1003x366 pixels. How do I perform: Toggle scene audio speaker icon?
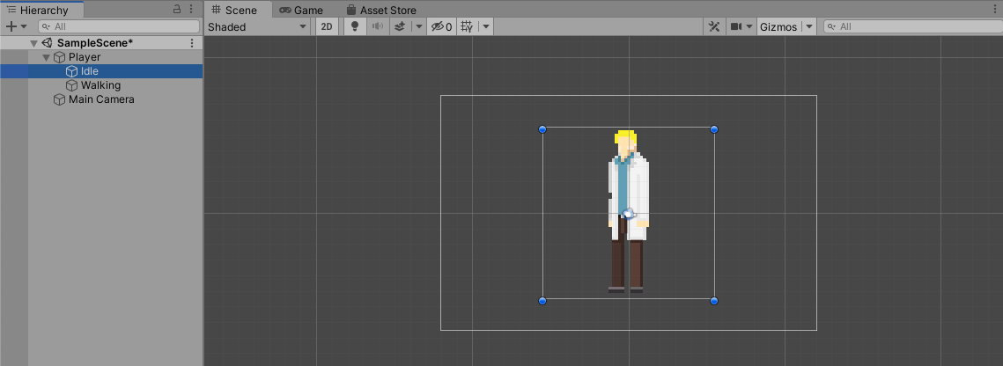pyautogui.click(x=378, y=26)
